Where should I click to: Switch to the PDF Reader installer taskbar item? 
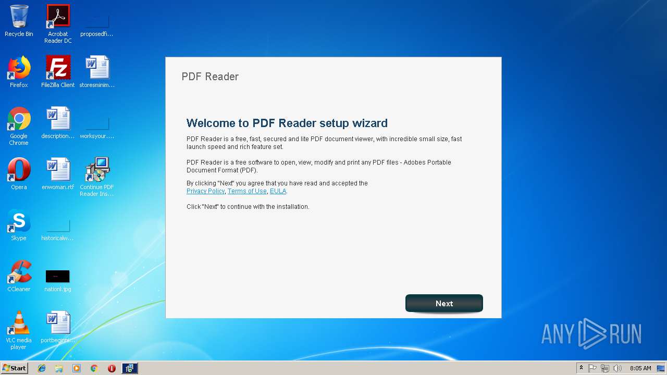click(x=130, y=368)
